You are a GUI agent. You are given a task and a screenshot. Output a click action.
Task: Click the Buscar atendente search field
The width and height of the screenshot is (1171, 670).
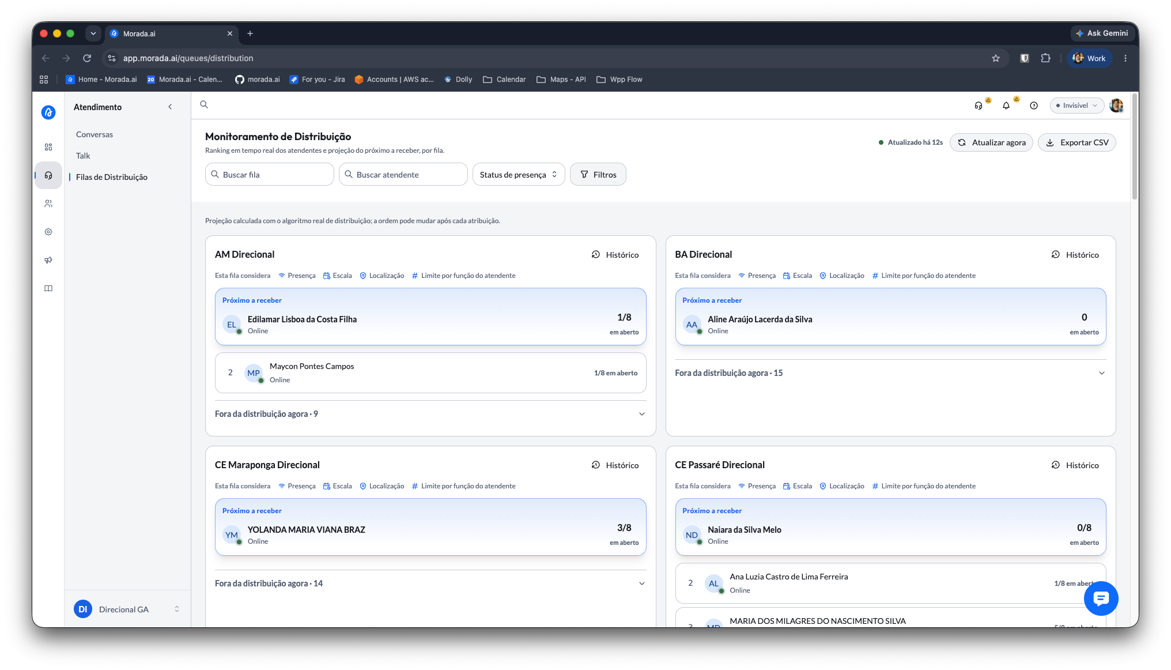pyautogui.click(x=403, y=174)
